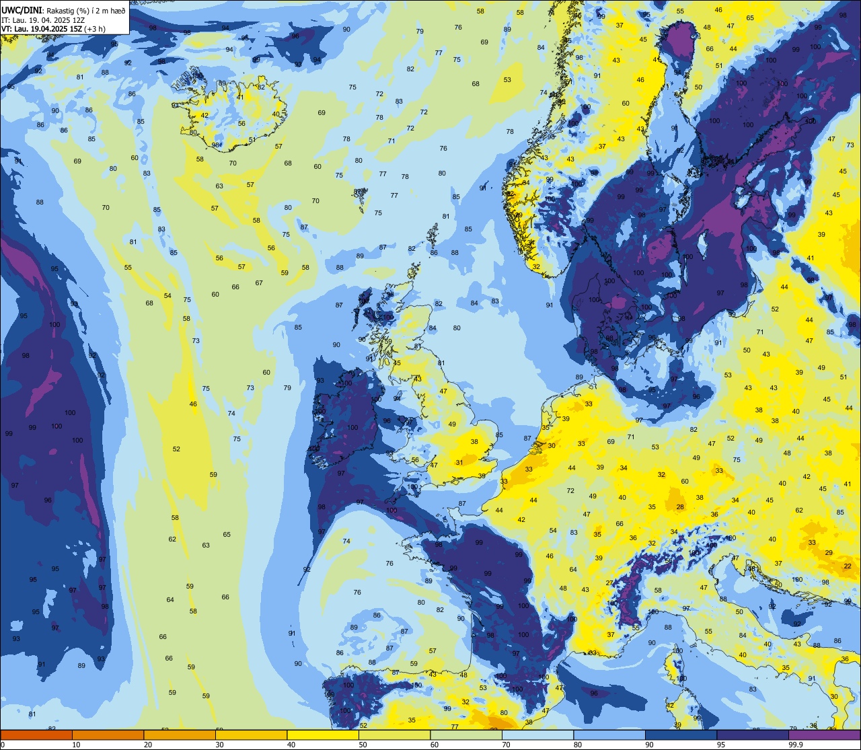This screenshot has height=750, width=861.
Task: Select the dark navy legend swatch for 95–99.9
Action: coord(753,735)
